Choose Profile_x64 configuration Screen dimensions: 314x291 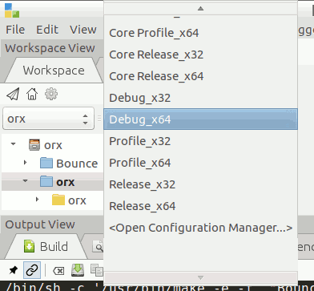pyautogui.click(x=200, y=163)
